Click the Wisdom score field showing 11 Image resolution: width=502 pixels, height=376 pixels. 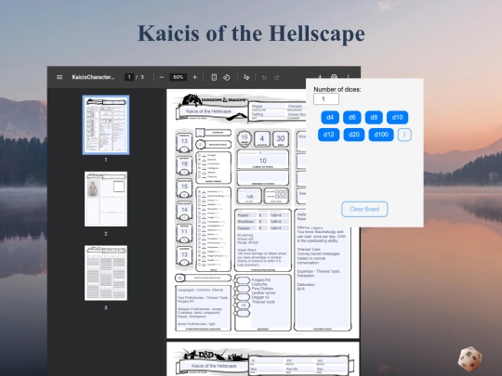click(184, 231)
